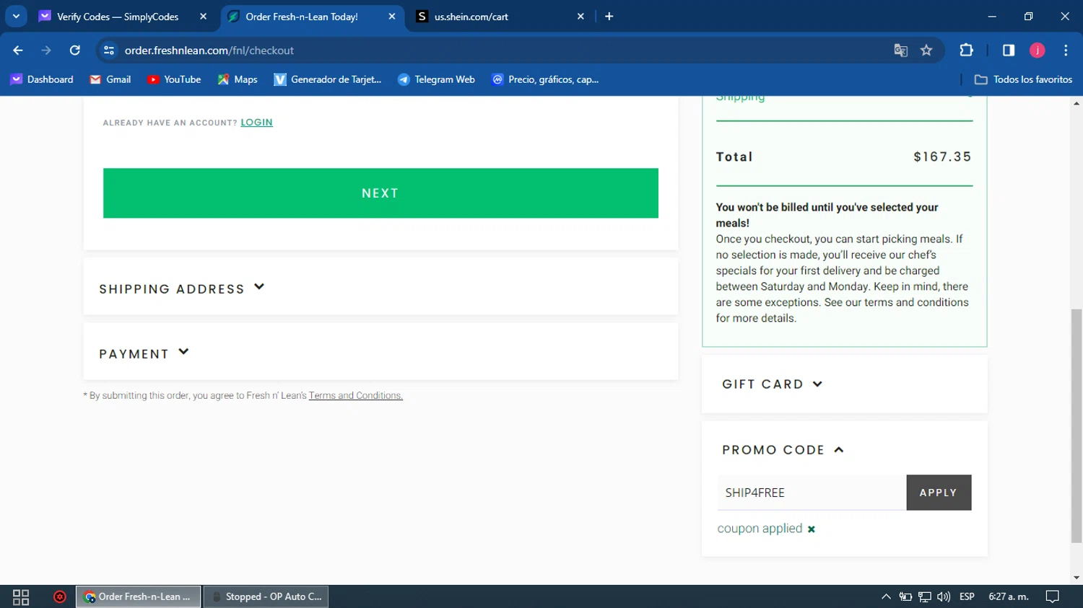The width and height of the screenshot is (1083, 608).
Task: Click the scrollbar down arrow
Action: point(1077,578)
